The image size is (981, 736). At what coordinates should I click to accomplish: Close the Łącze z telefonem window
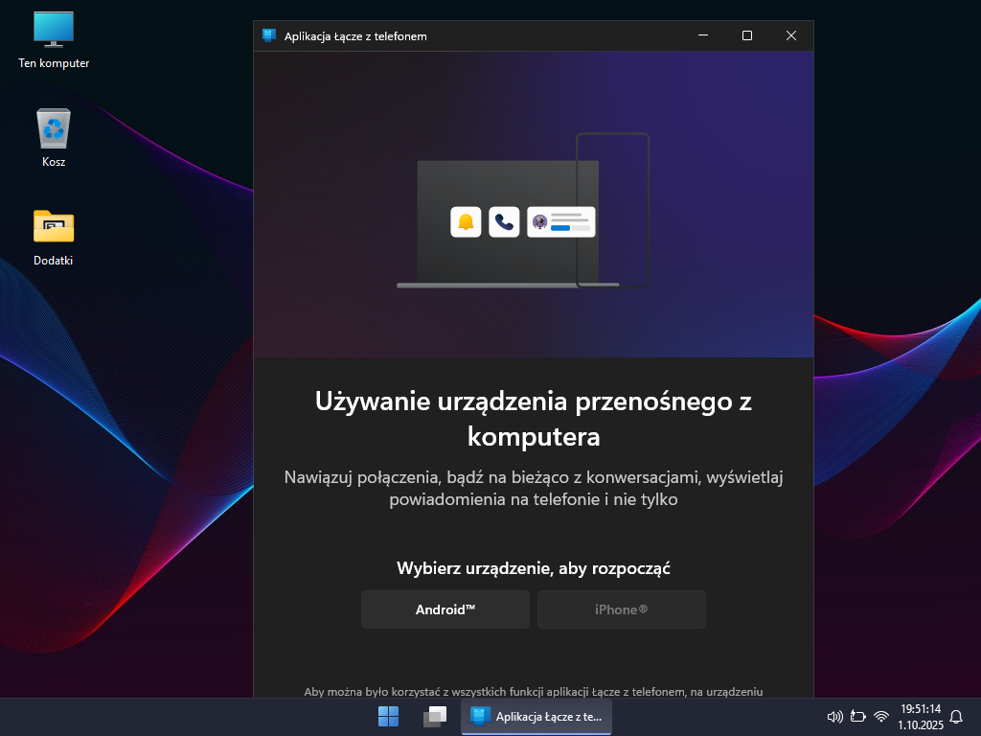[791, 35]
